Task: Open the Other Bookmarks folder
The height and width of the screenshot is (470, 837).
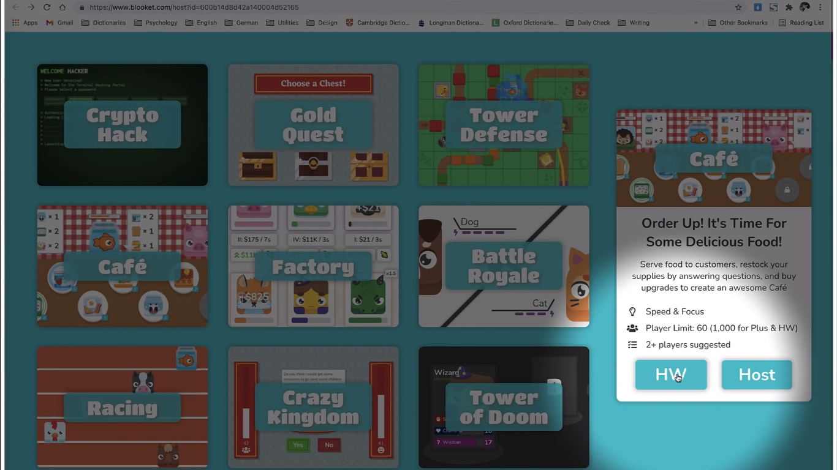Action: coord(738,23)
